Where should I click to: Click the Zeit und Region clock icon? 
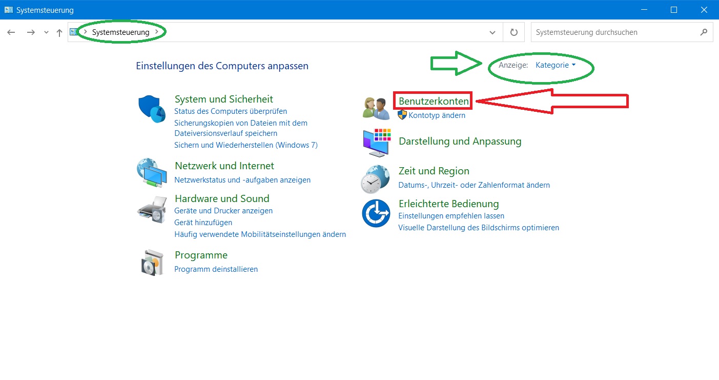pyautogui.click(x=376, y=178)
